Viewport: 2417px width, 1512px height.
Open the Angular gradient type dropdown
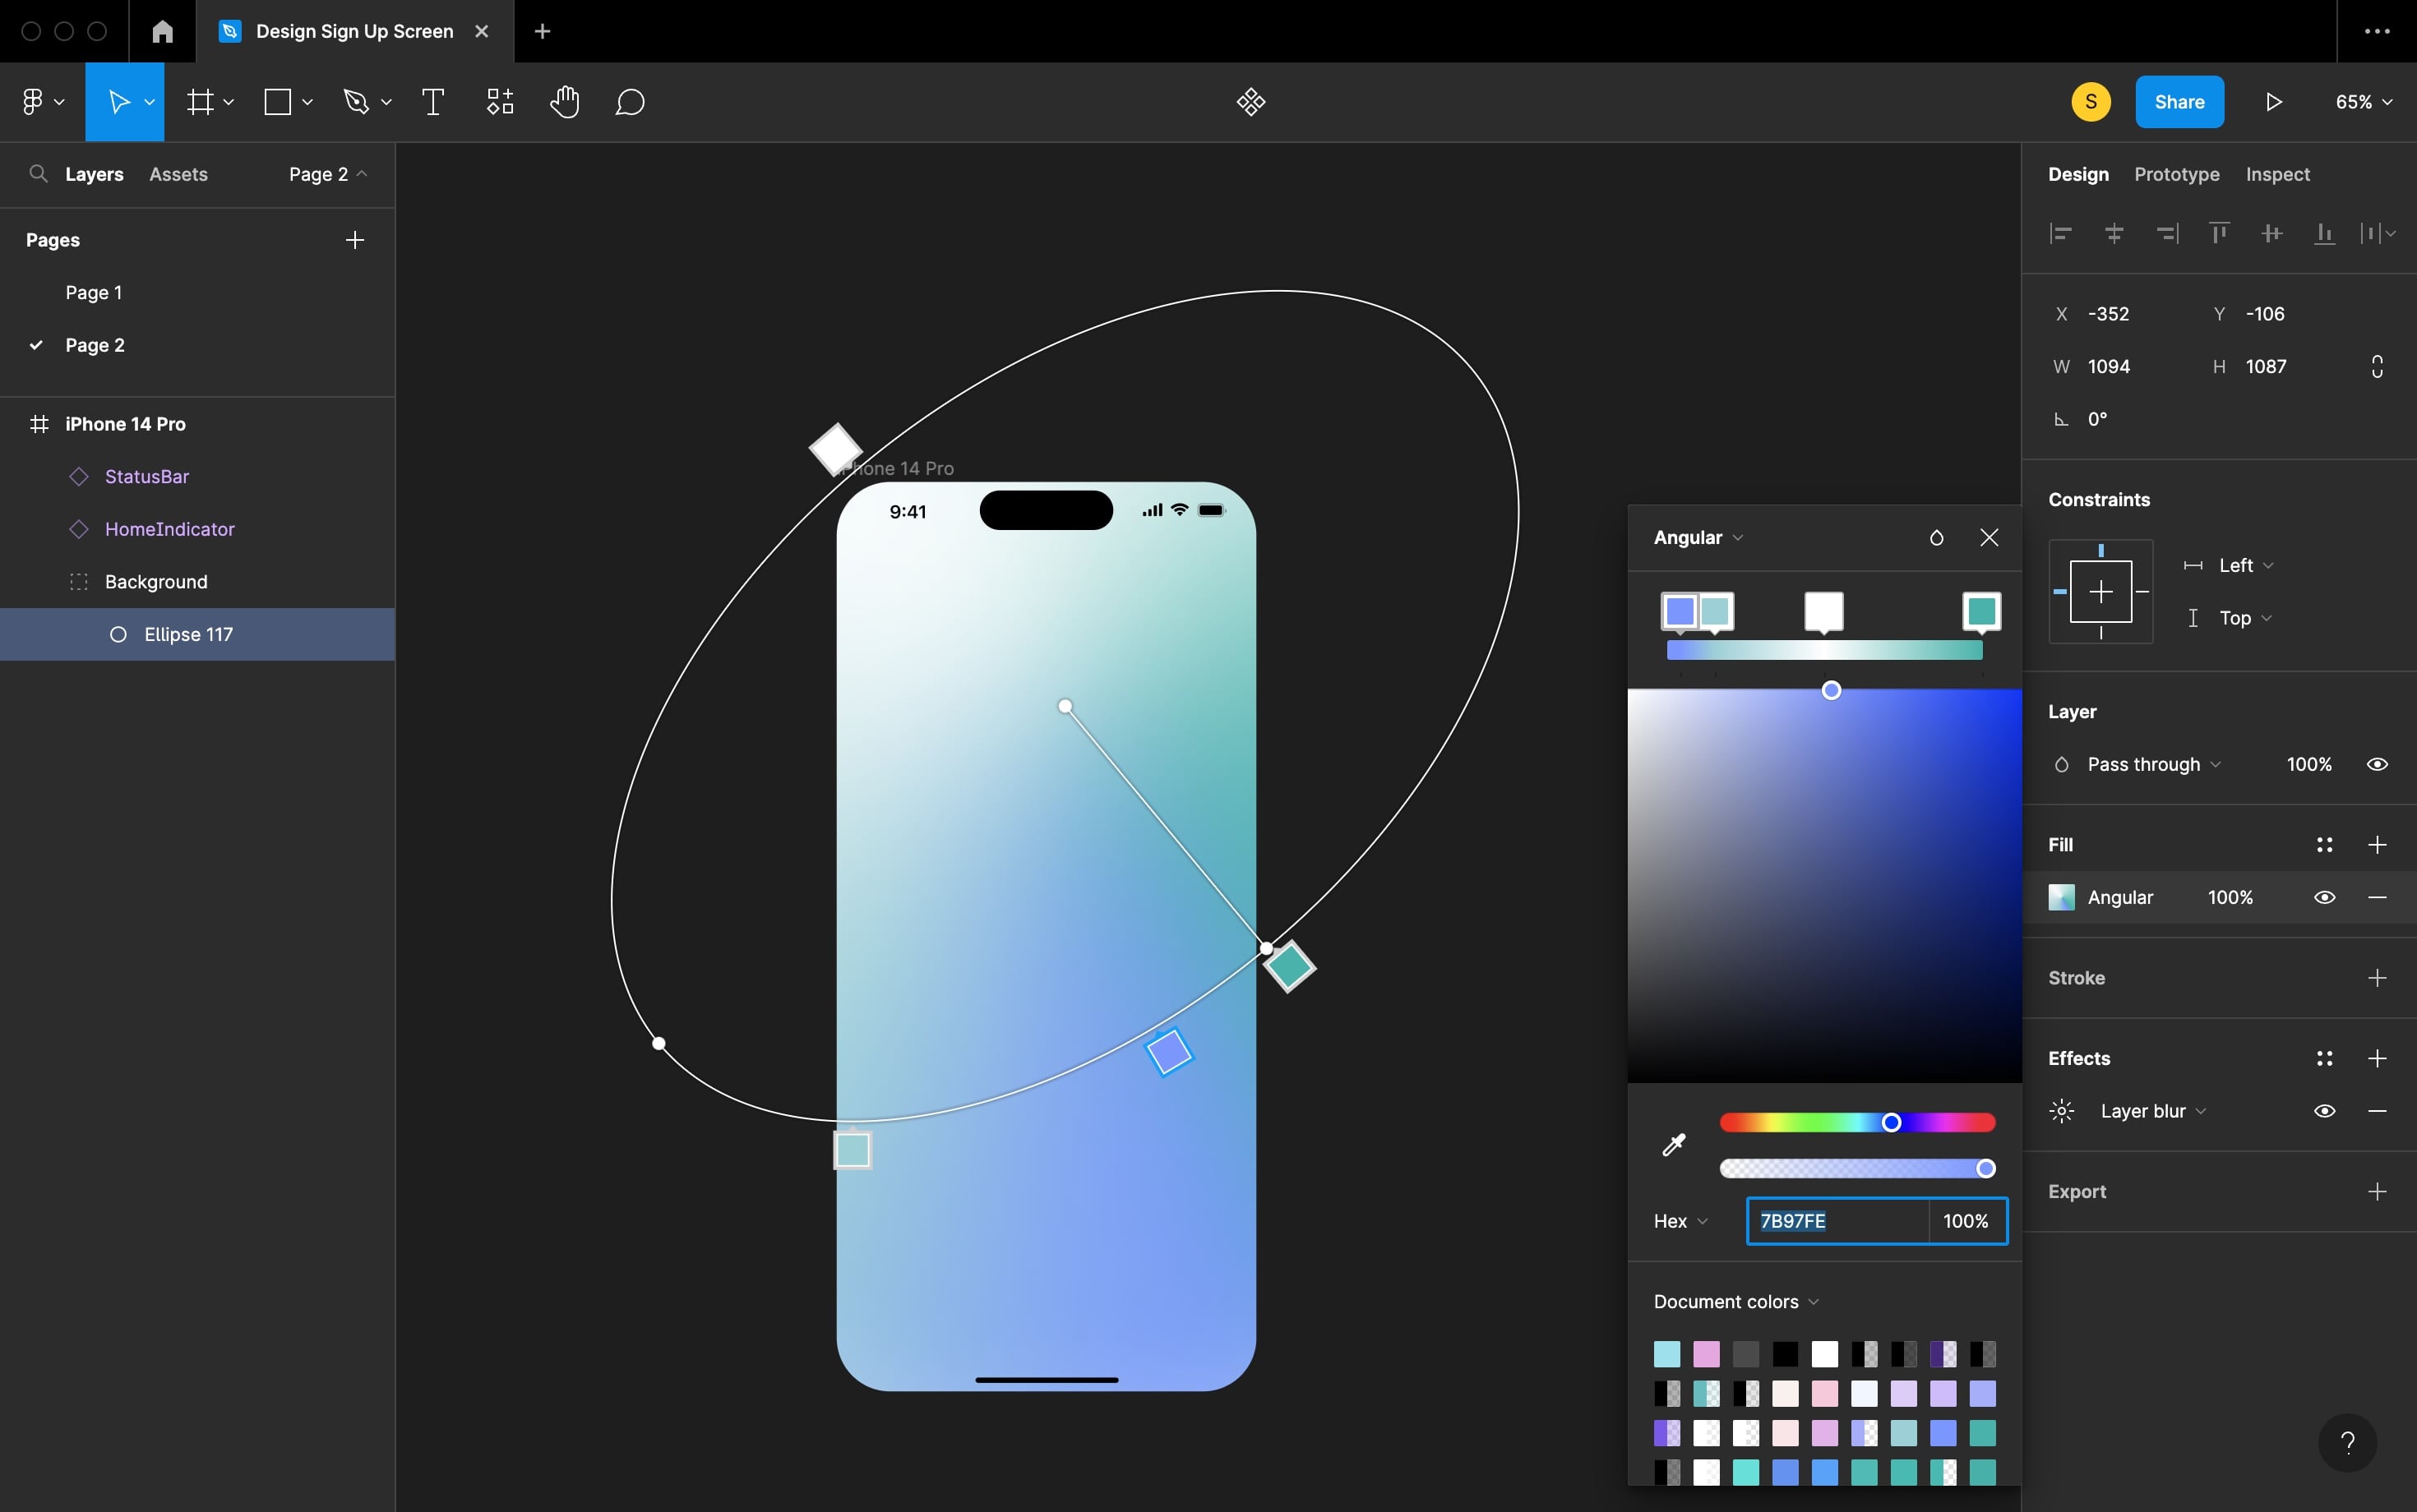(x=1698, y=538)
